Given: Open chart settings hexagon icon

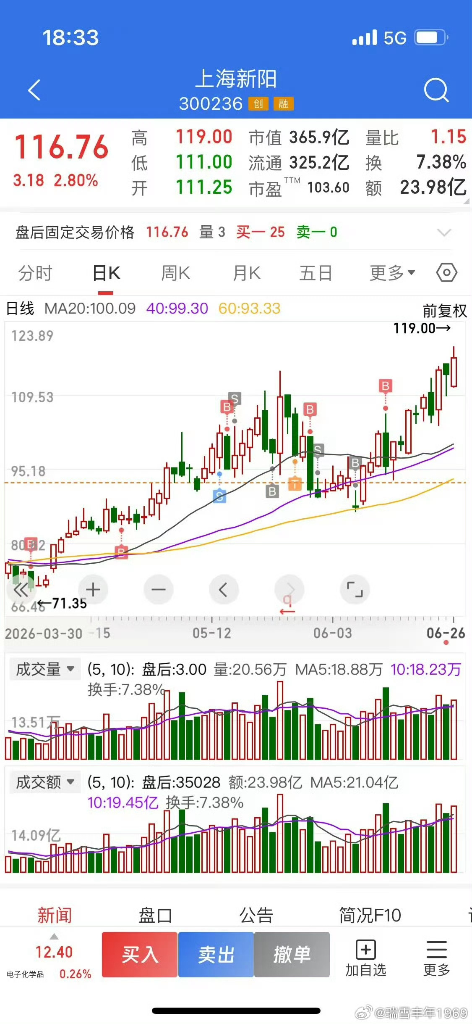Looking at the screenshot, I should pyautogui.click(x=446, y=273).
